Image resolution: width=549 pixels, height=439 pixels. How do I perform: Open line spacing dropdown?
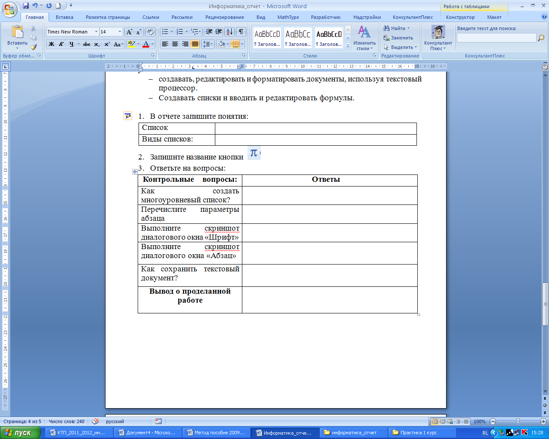point(208,44)
